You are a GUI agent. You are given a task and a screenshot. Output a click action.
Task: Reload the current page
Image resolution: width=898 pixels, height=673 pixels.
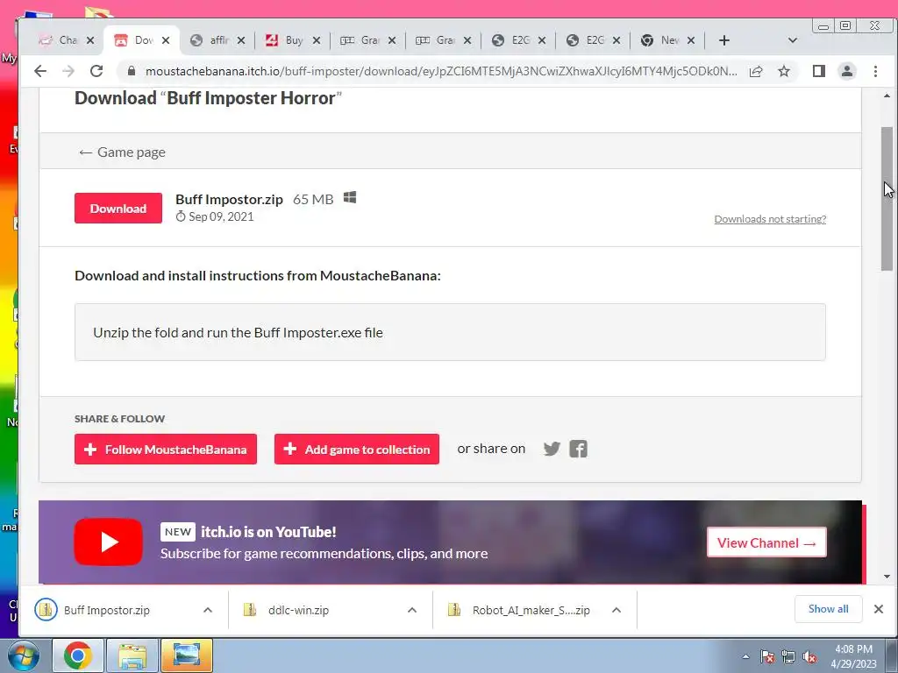96,71
